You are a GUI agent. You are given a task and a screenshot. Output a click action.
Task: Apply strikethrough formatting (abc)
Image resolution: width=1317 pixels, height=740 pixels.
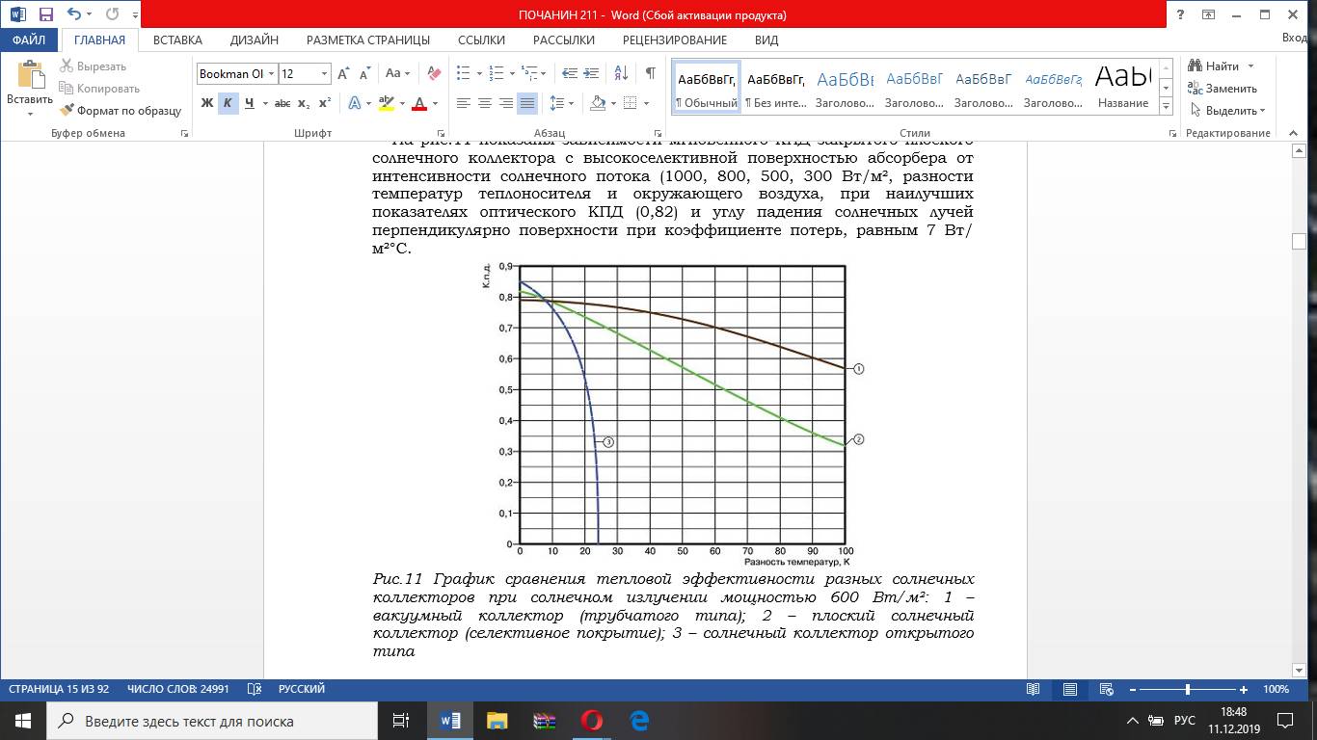pos(282,103)
